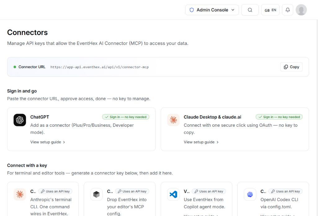Open notifications bell
Image resolution: width=318 pixels, height=216 pixels.
[x=288, y=10]
